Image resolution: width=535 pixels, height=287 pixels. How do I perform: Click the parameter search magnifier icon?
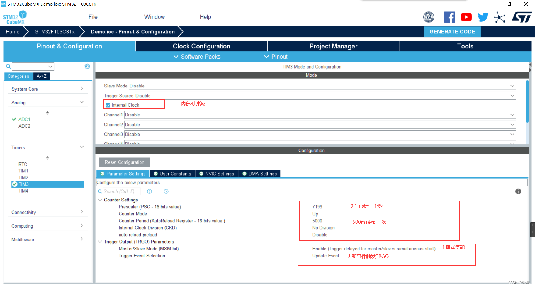pyautogui.click(x=100, y=191)
